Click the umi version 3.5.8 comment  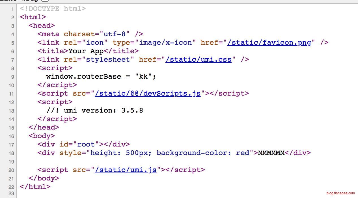[x=95, y=111]
